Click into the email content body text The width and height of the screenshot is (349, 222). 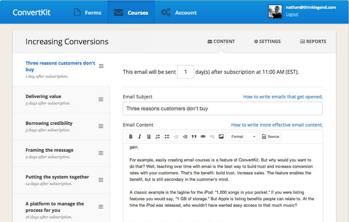pos(223,182)
